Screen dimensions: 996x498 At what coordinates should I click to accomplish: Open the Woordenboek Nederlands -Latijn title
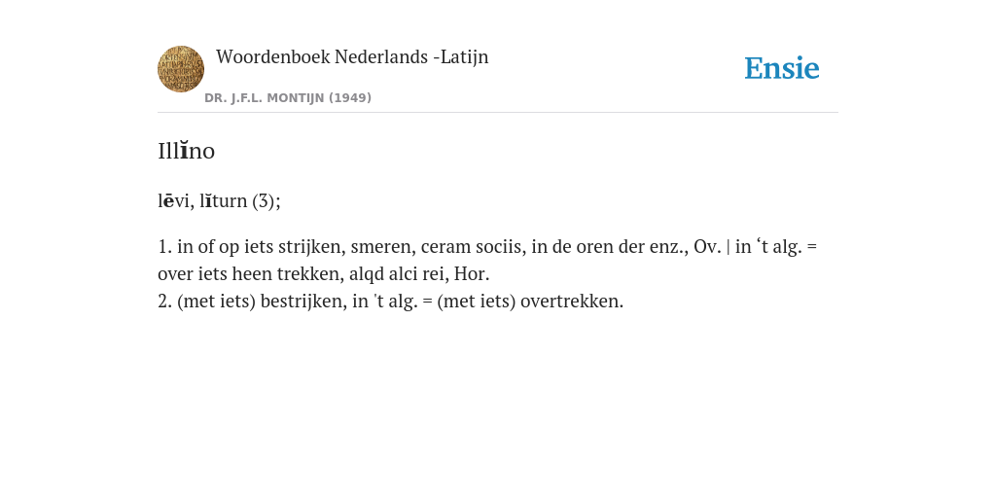click(352, 56)
